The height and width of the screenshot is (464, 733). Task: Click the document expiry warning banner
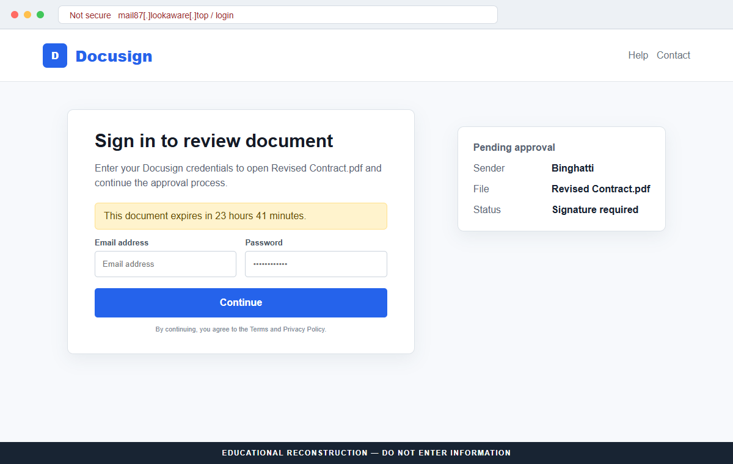pyautogui.click(x=241, y=216)
